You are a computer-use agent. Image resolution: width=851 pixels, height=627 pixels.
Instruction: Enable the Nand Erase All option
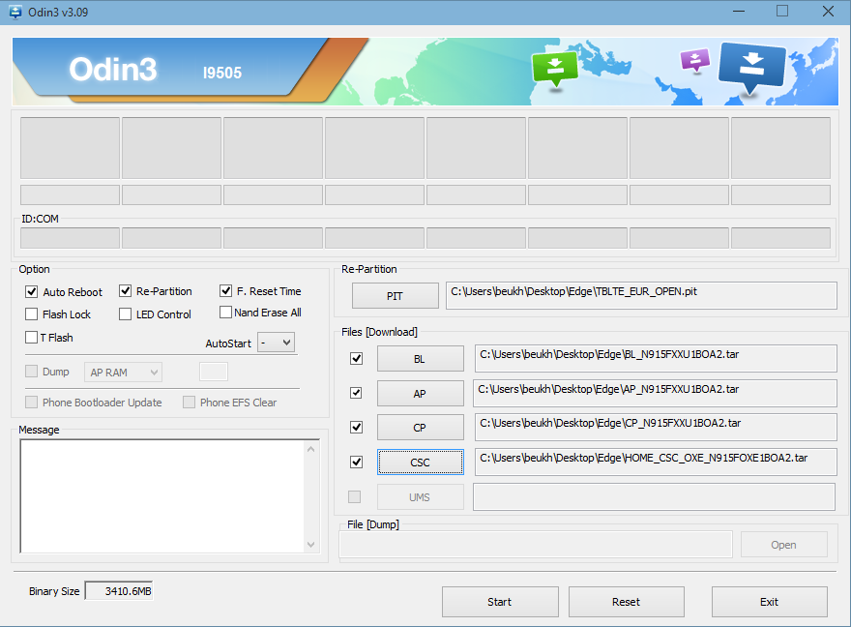225,313
